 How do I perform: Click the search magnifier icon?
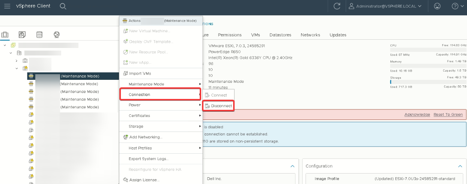click(63, 6)
